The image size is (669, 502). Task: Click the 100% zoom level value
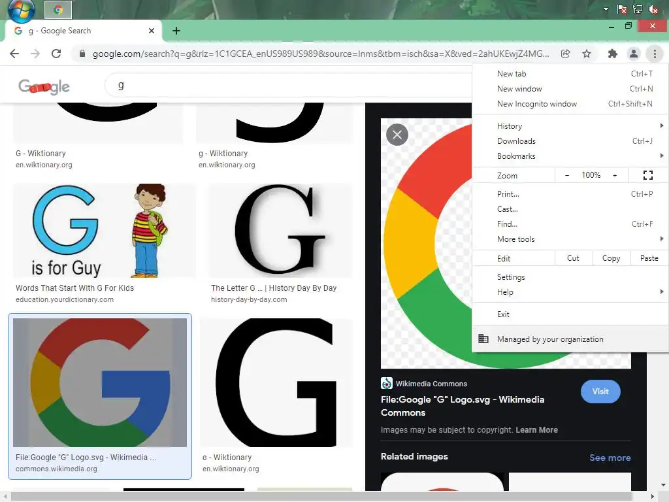(591, 175)
